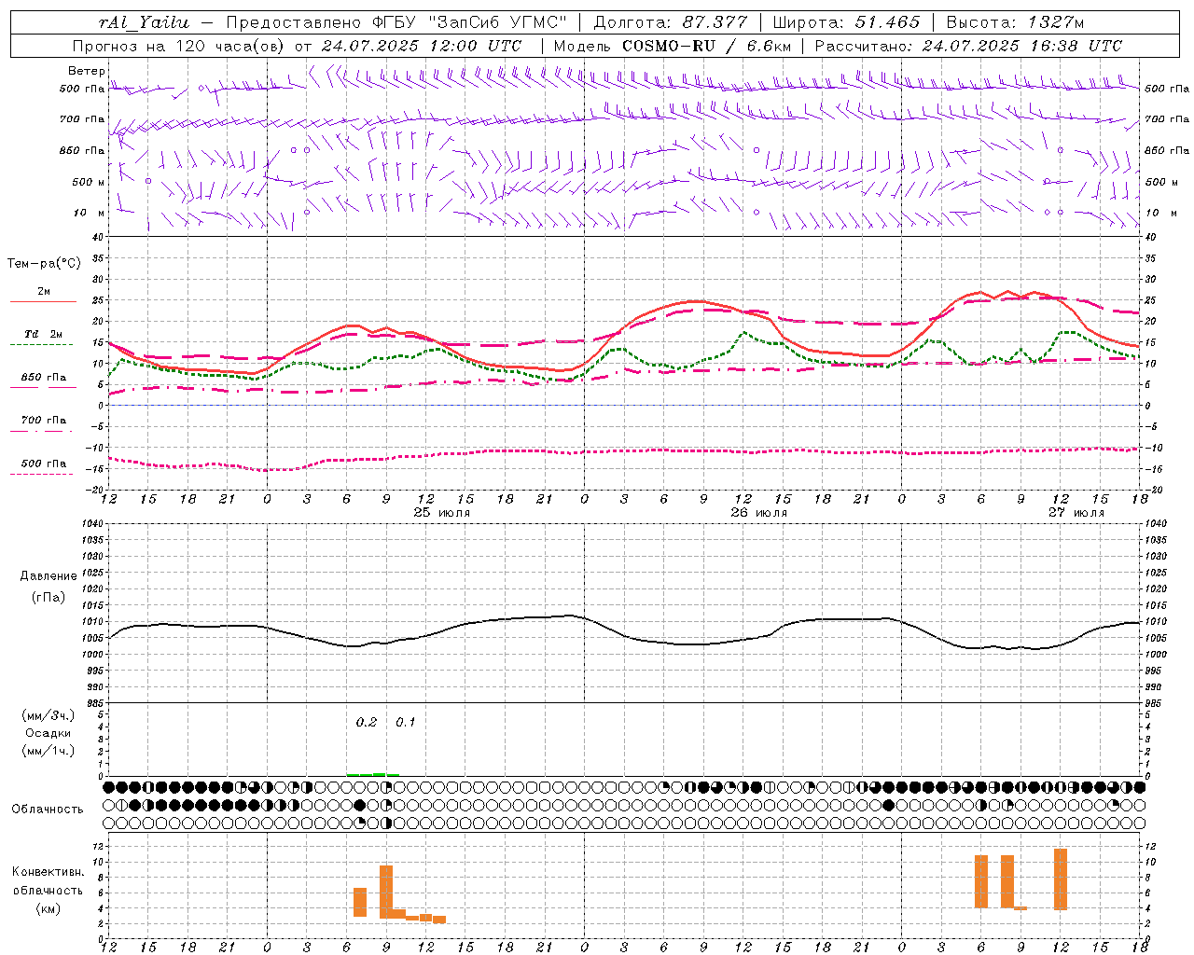This screenshot has width=1194, height=955.
Task: Click the (мм/3ч.) precipitation unit label
Action: pos(49,715)
